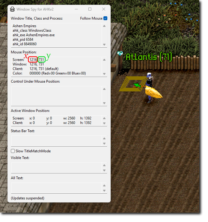
Task: Maximize the Window Spy window
Action: click(90, 9)
